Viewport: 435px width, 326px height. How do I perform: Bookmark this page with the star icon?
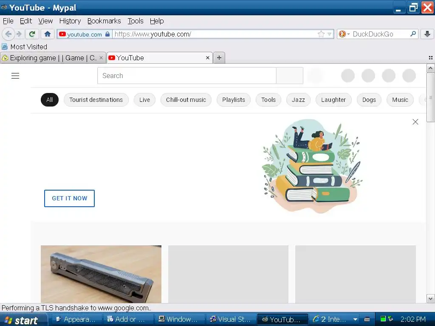click(x=321, y=34)
